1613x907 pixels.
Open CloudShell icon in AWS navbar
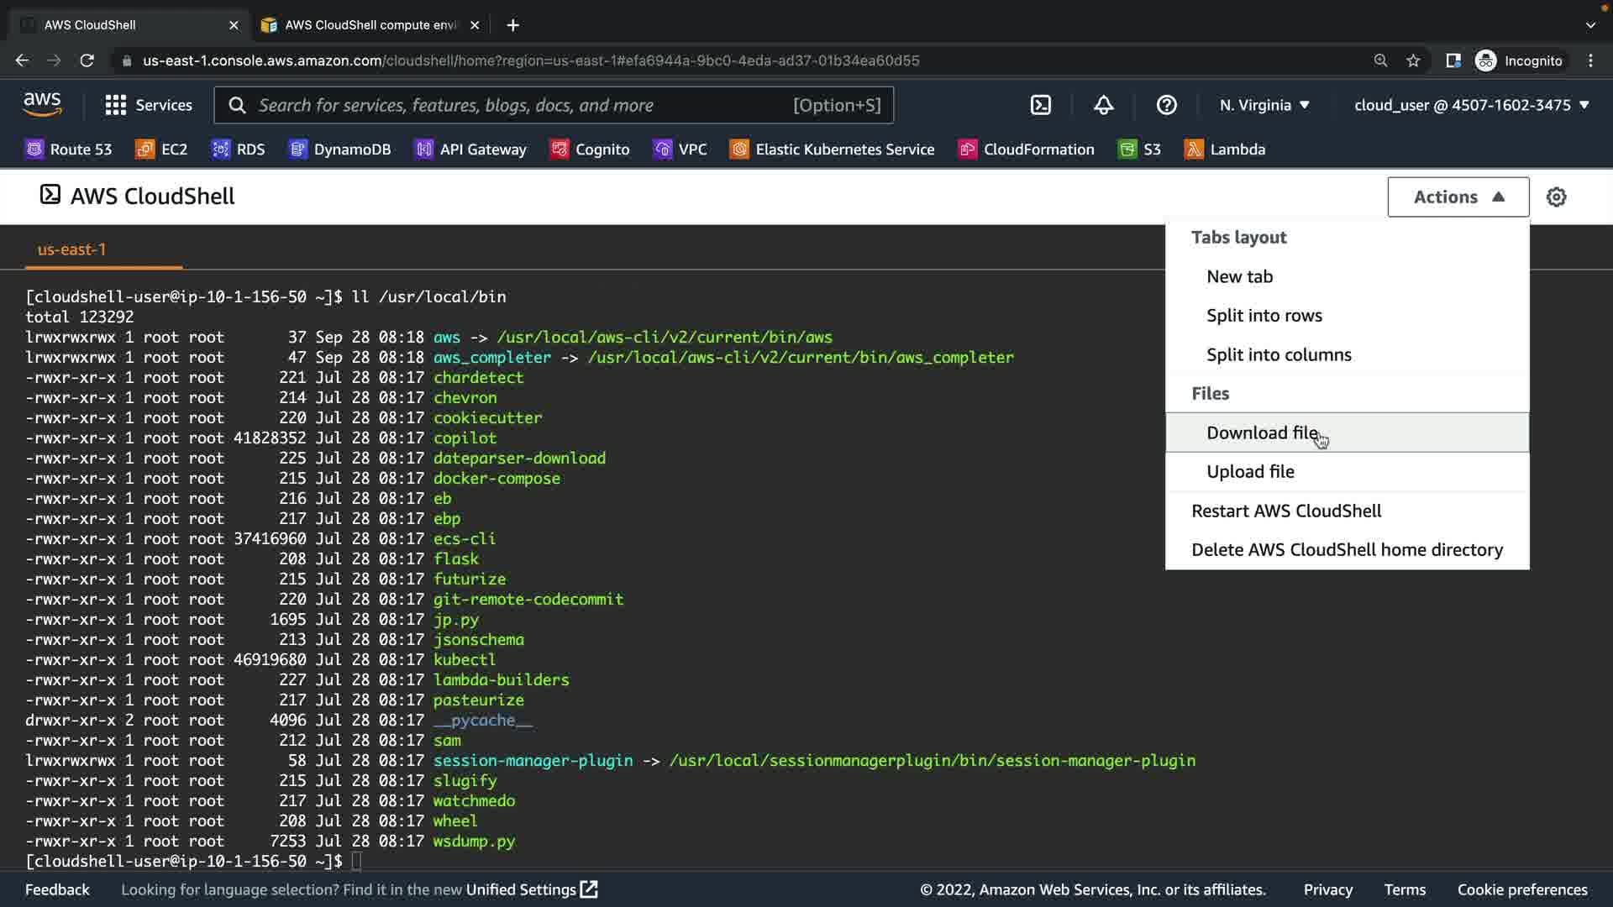pos(1040,105)
